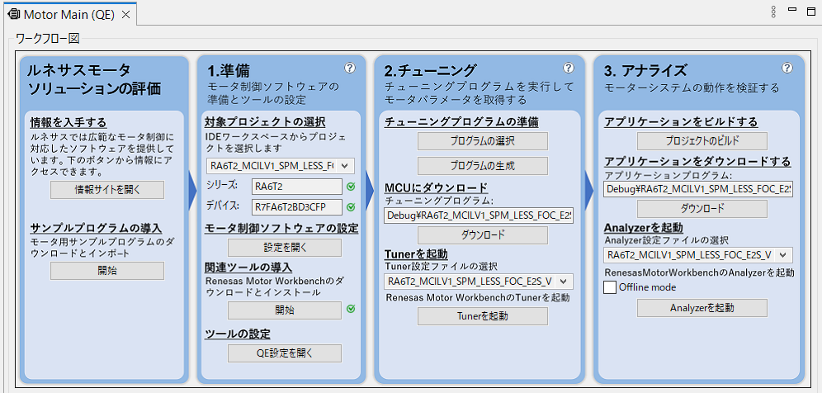Click the アプリケーションをダウンロードする heading

(697, 161)
